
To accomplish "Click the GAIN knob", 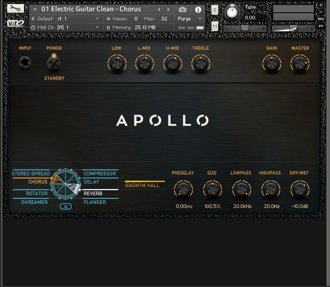I will (x=272, y=64).
